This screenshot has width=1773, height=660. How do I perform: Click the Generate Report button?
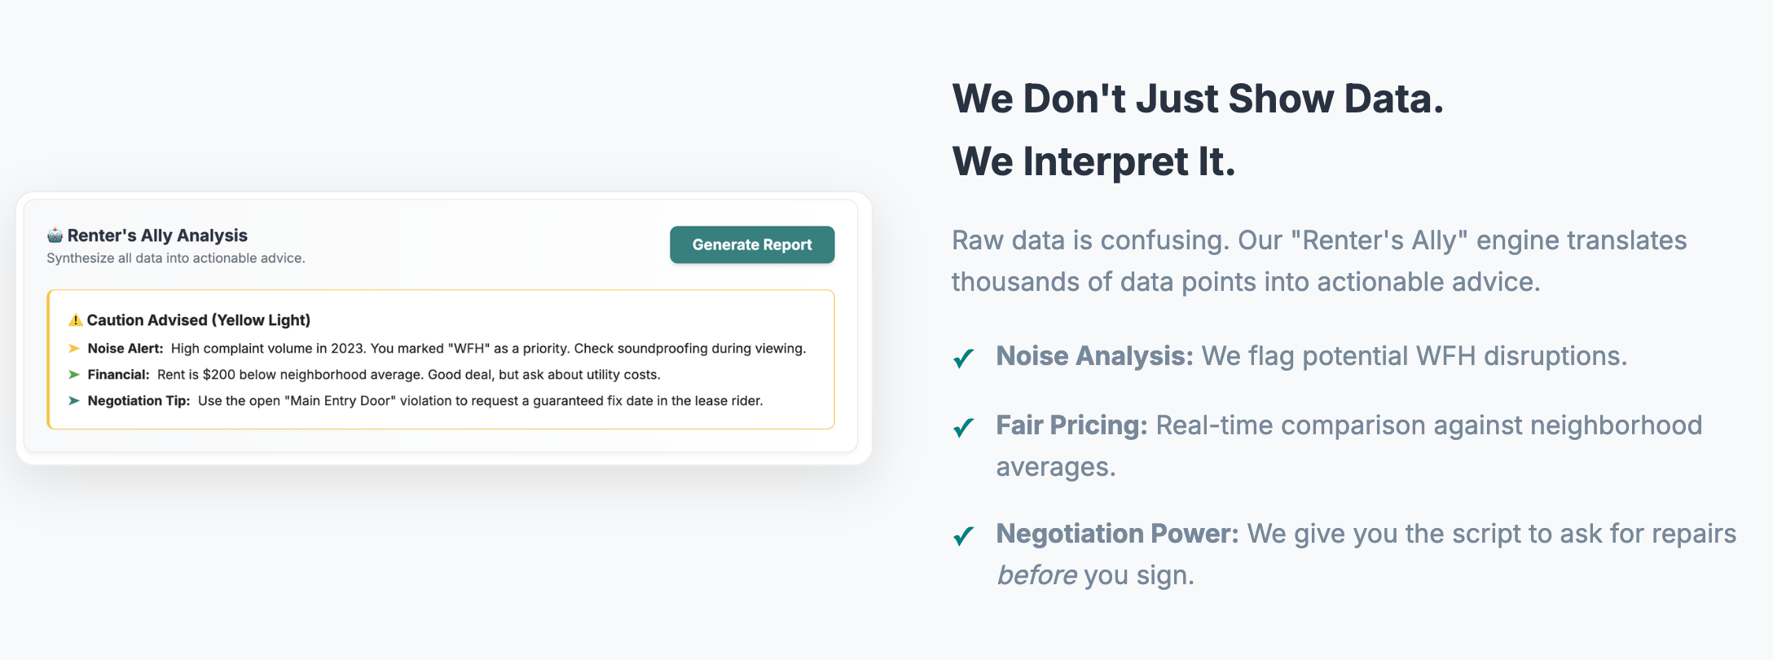[751, 244]
